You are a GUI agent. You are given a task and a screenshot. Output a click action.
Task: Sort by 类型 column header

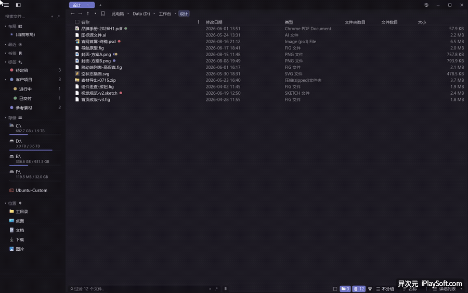[289, 22]
